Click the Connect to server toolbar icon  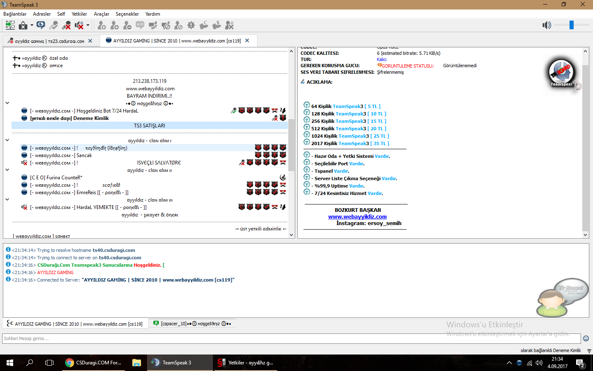[x=10, y=26]
